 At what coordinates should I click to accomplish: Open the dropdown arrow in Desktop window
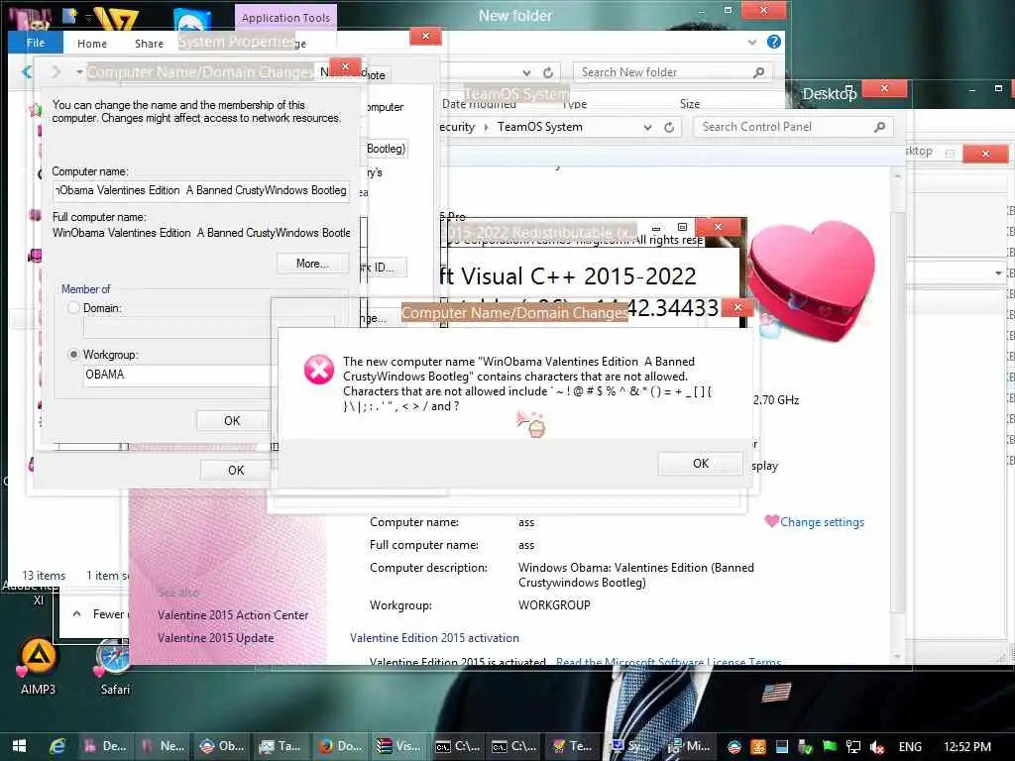point(998,273)
